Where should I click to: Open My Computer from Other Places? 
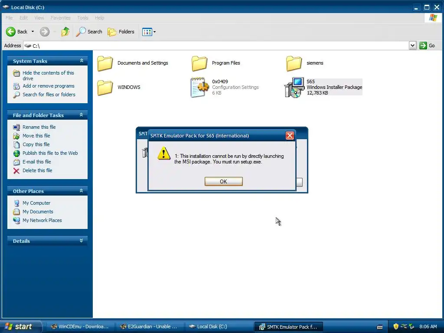click(36, 203)
